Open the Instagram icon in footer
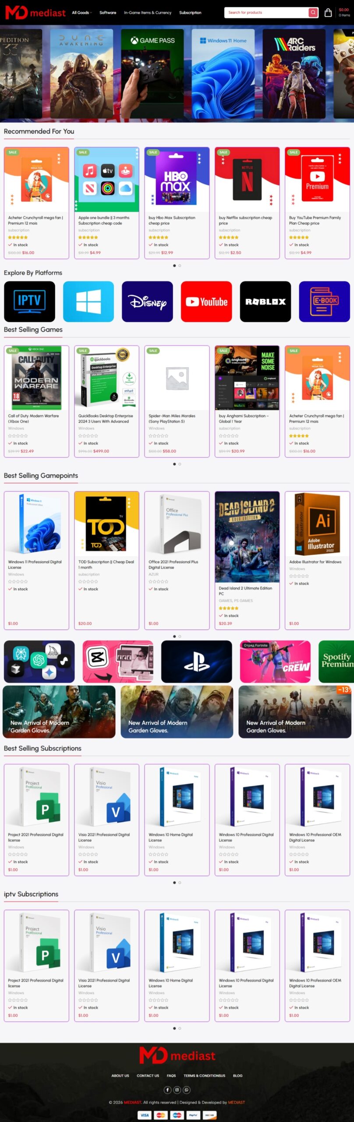Image resolution: width=354 pixels, height=1122 pixels. point(177,1090)
